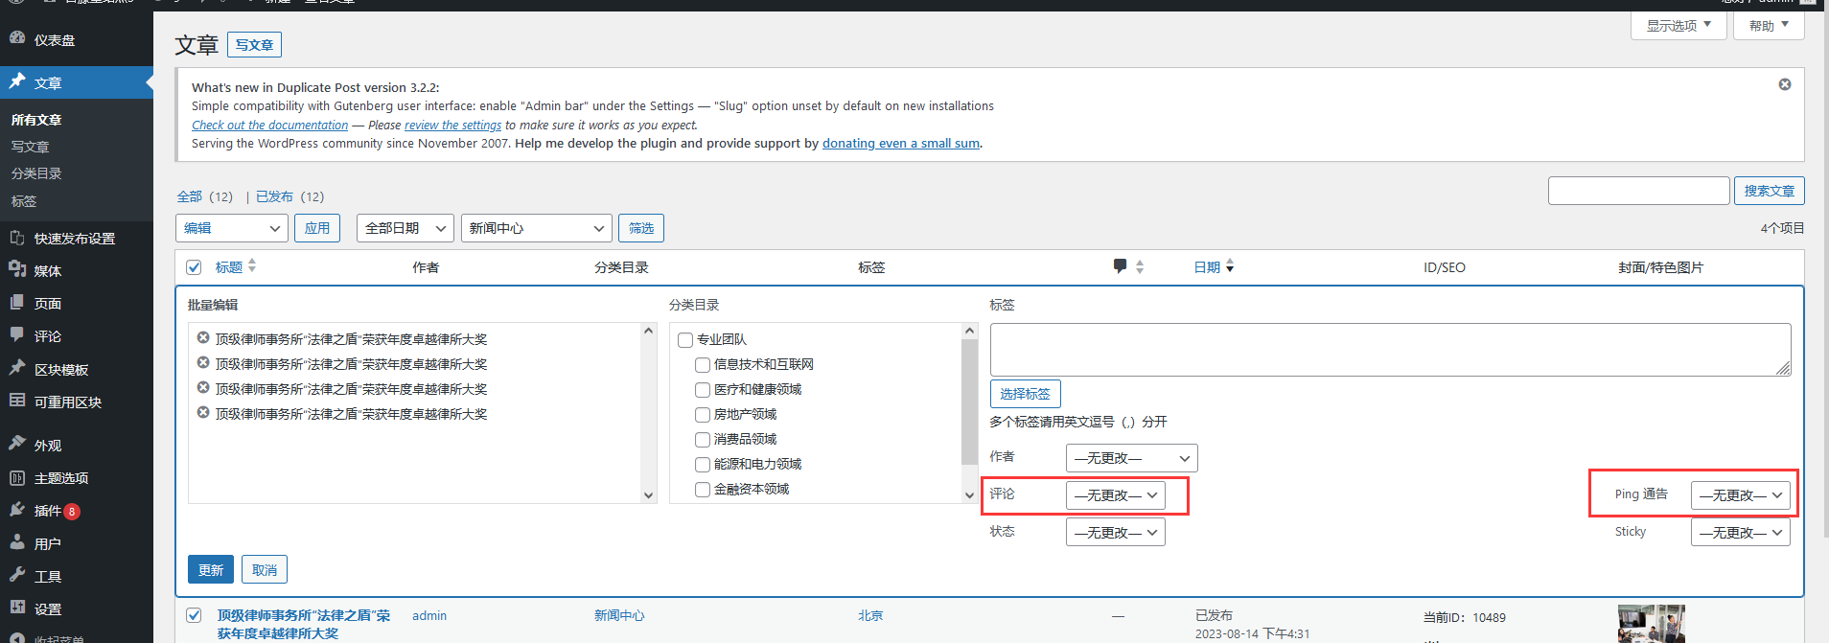The width and height of the screenshot is (1829, 643).
Task: Check the 金融资本领域 category
Action: point(703,490)
